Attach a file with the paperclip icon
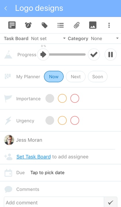The height and width of the screenshot is (207, 121). (x=77, y=25)
